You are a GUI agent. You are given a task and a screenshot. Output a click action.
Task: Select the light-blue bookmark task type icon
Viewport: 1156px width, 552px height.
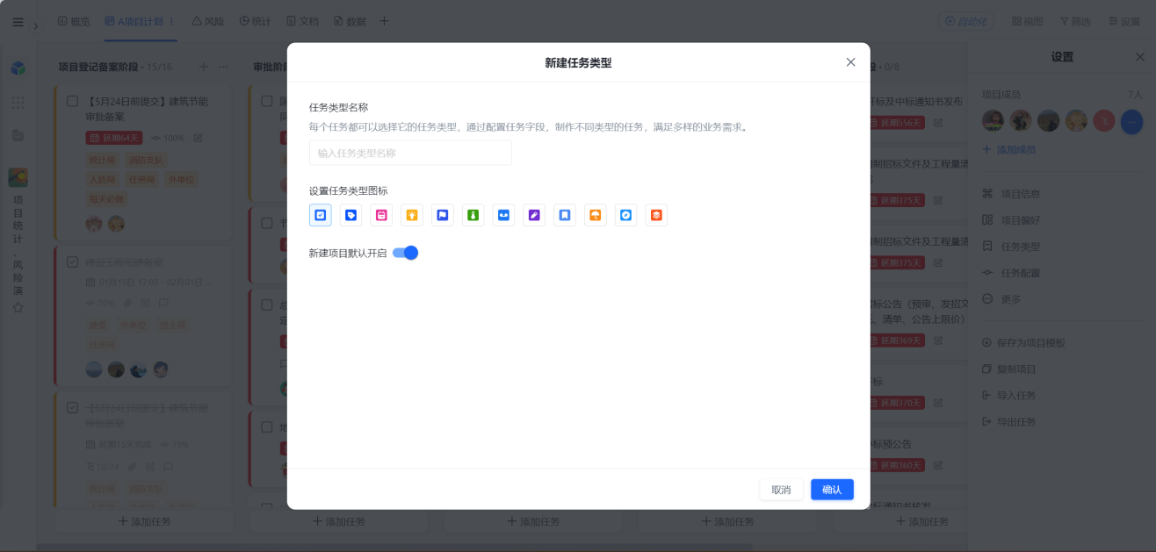click(565, 215)
